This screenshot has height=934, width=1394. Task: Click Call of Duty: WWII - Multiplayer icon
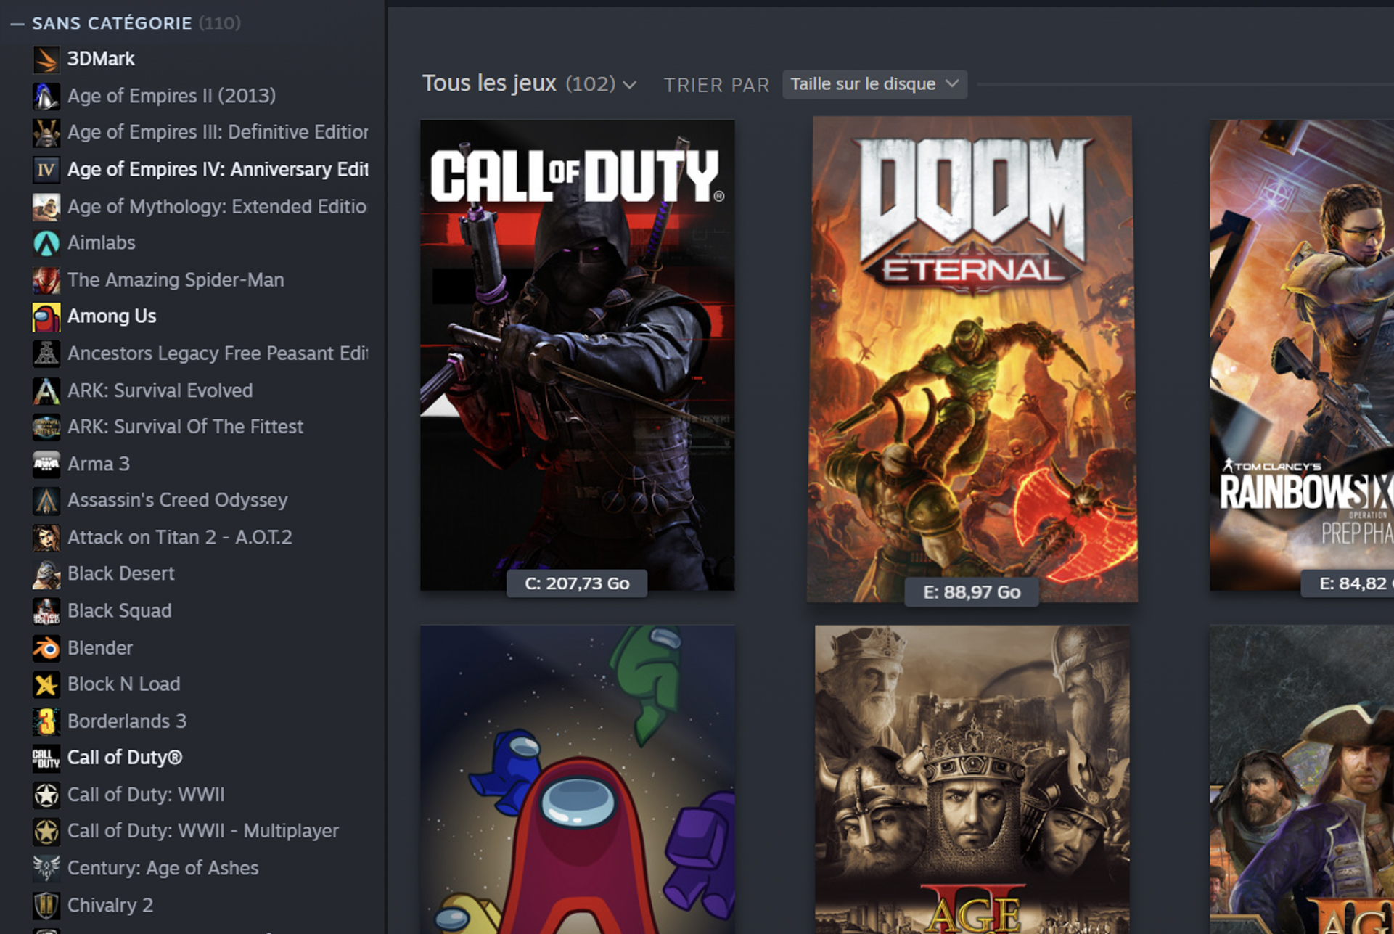point(46,831)
